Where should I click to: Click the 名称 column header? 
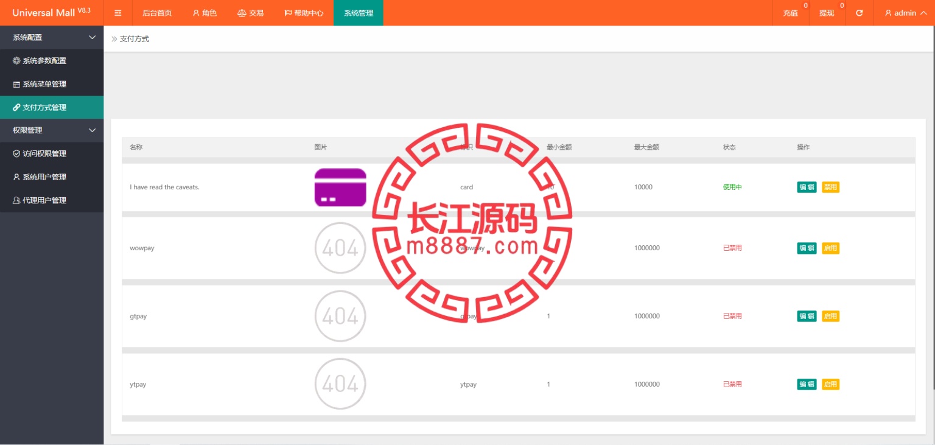pos(136,147)
